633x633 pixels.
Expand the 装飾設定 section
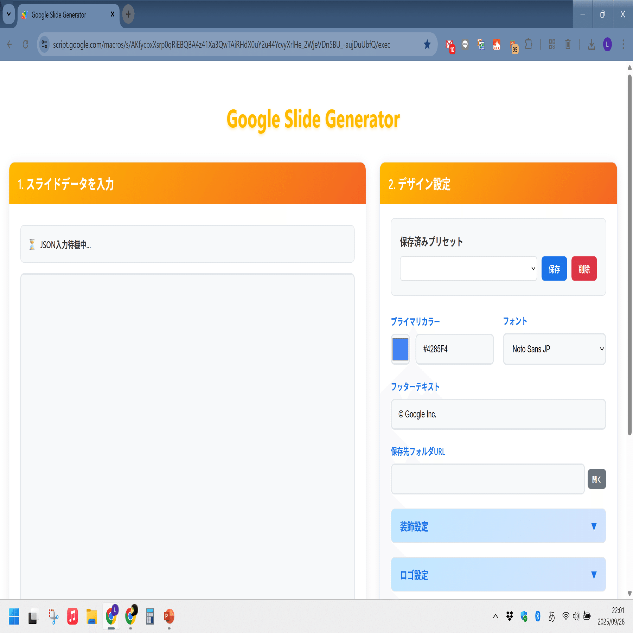click(x=498, y=526)
